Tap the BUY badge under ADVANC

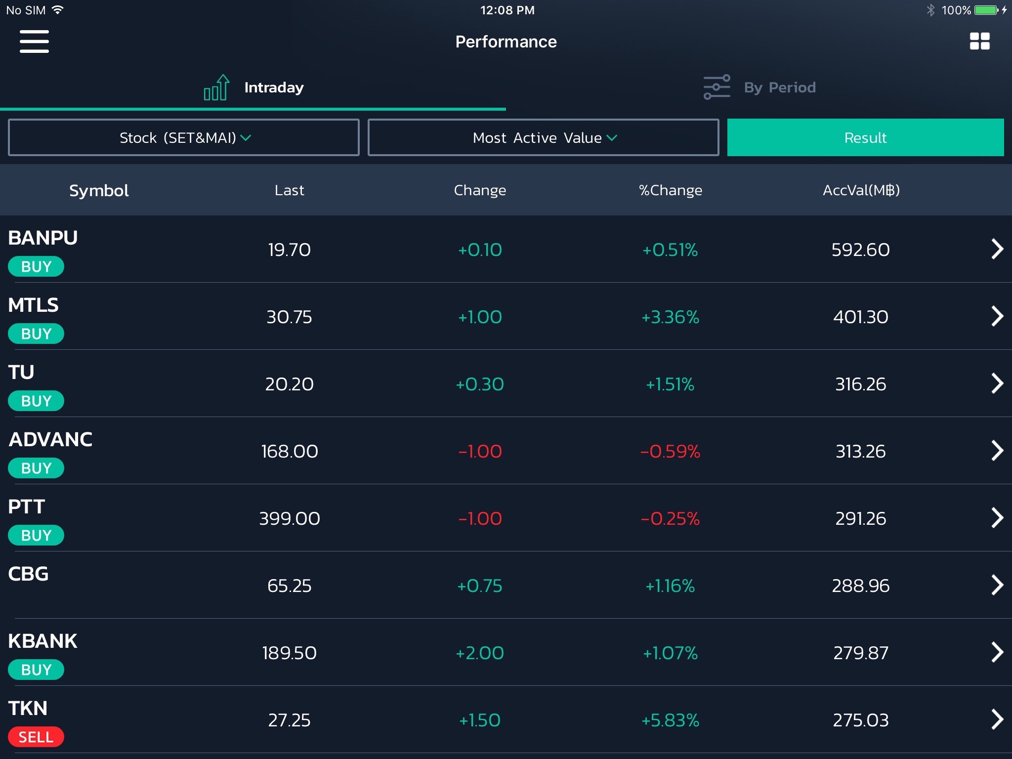pos(36,468)
